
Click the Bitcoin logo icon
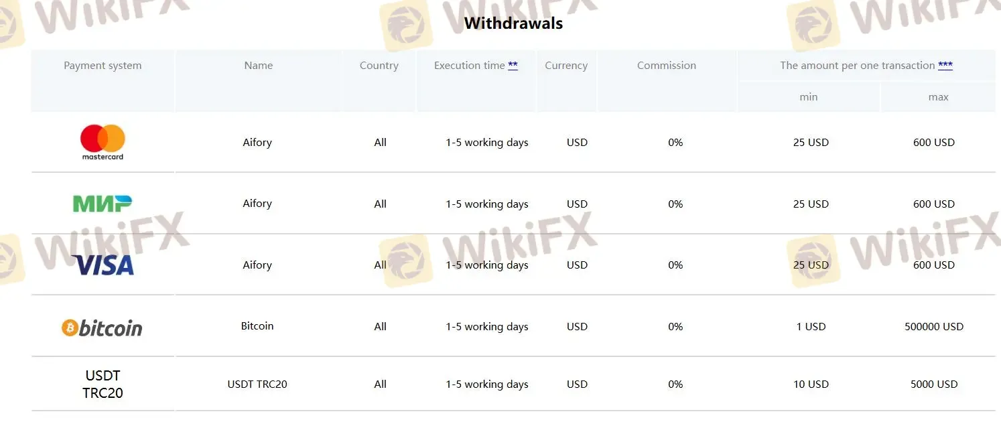(103, 328)
